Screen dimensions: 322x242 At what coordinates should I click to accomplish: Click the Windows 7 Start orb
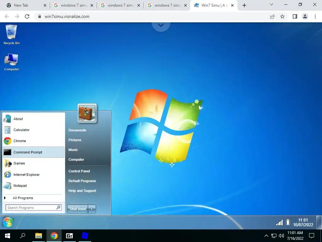click(8, 222)
